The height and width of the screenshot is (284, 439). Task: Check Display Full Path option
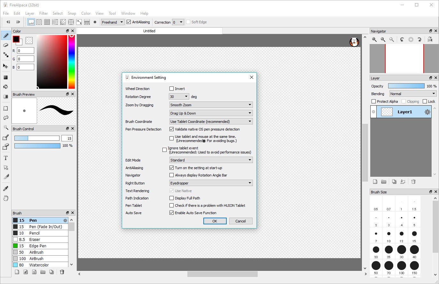172,198
